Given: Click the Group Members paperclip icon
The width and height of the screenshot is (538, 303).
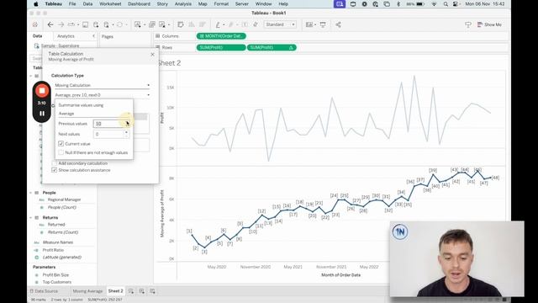Looking at the screenshot, I should pos(231,24).
